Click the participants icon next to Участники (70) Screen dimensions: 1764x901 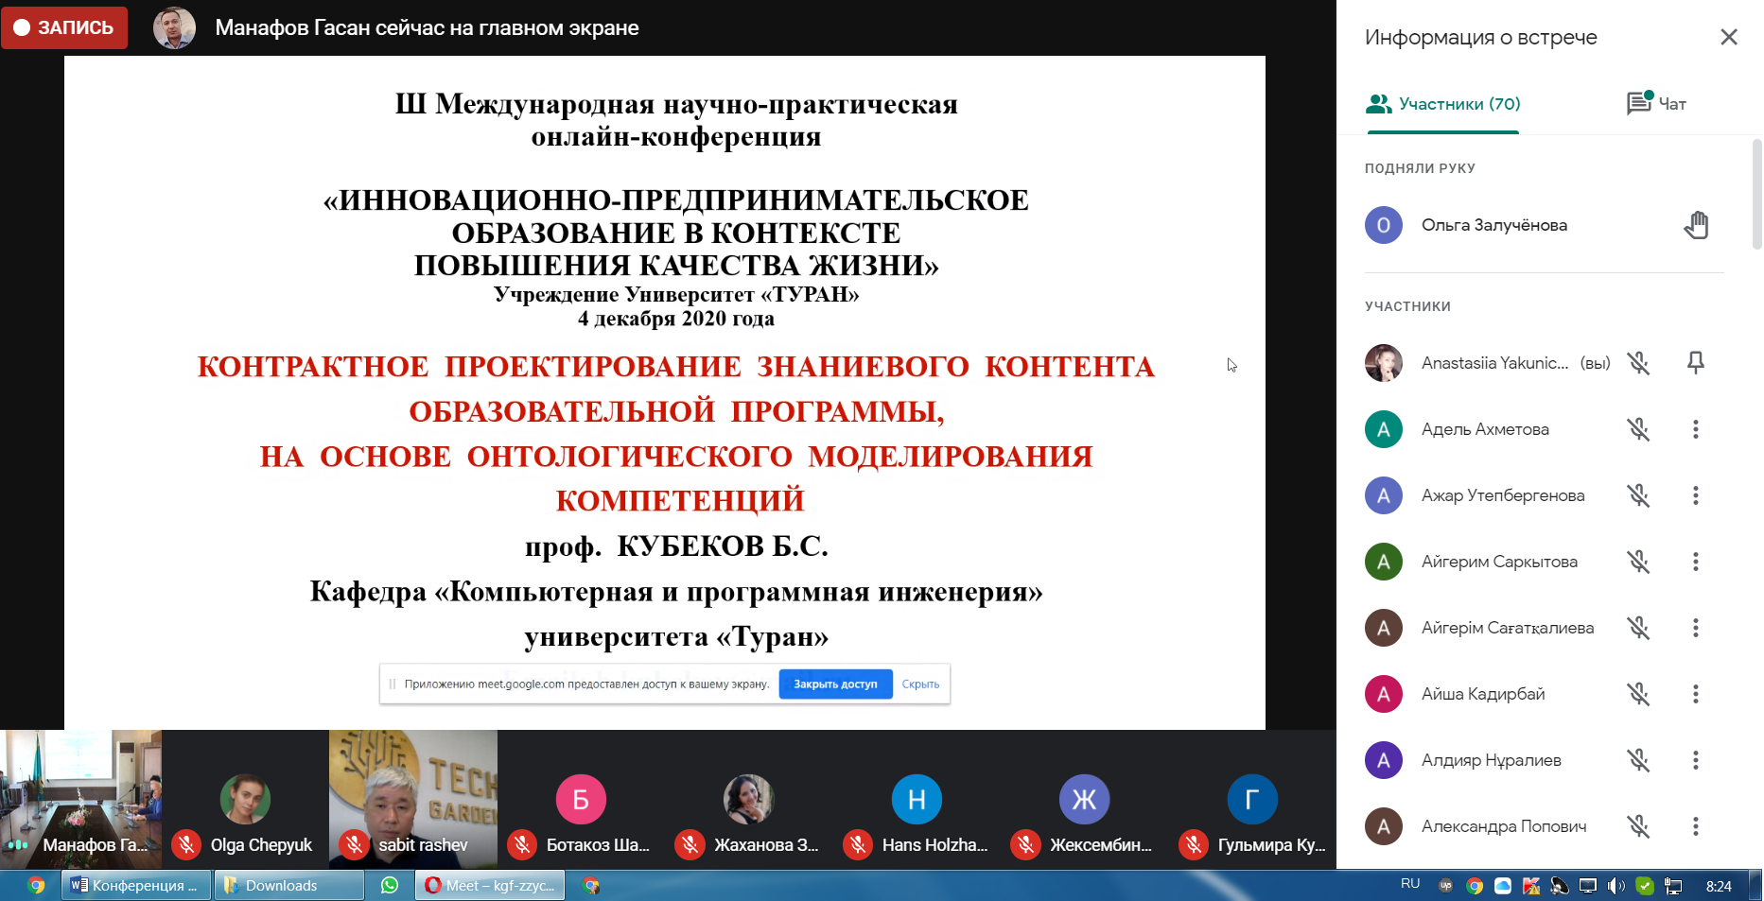point(1379,104)
